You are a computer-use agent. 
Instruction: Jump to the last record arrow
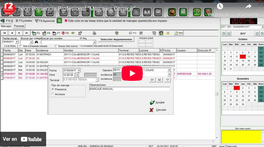pyautogui.click(x=26, y=33)
